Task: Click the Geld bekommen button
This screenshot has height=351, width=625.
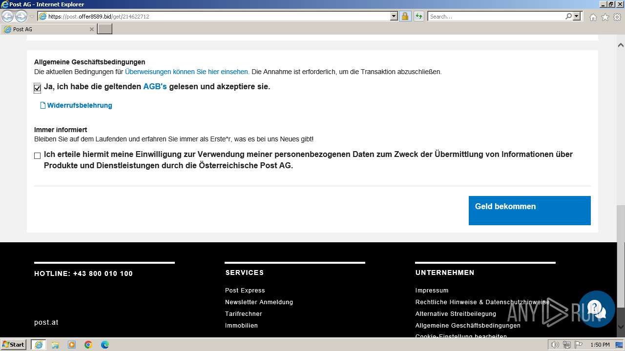Action: (530, 211)
